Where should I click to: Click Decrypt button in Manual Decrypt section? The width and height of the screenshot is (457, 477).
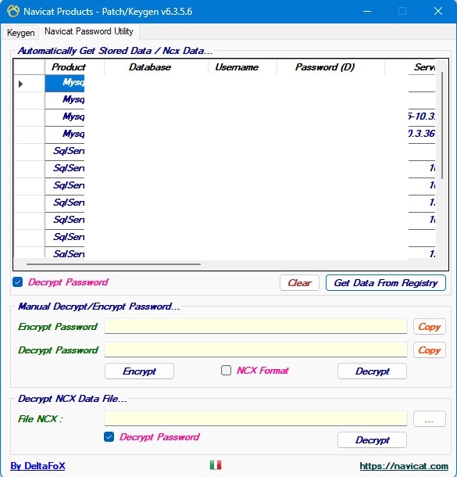(x=372, y=371)
